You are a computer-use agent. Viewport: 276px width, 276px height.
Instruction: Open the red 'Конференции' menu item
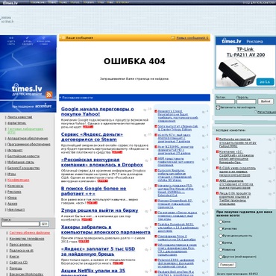tap(18, 180)
